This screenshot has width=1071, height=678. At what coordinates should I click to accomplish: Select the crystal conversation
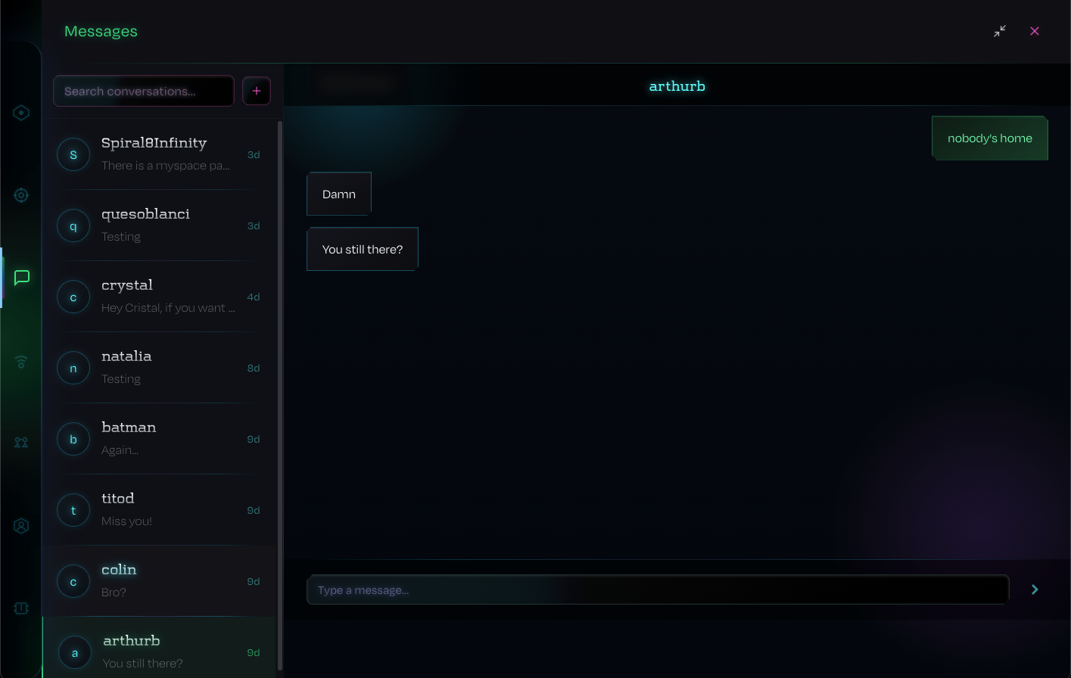click(160, 297)
